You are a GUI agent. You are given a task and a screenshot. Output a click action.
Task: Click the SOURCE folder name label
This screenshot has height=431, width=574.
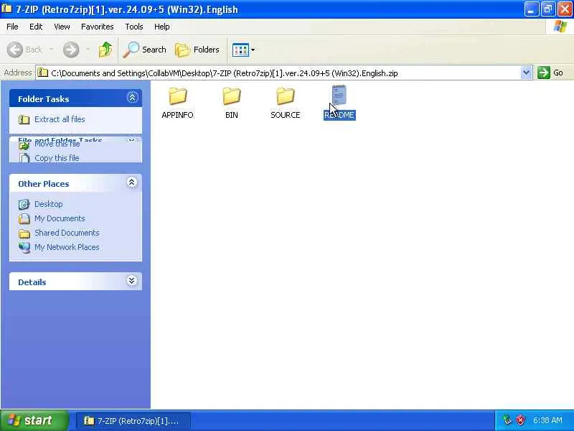[285, 115]
